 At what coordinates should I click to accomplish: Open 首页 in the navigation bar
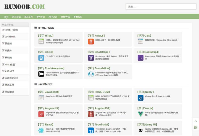coord(6,17)
